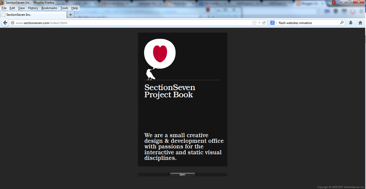This screenshot has width=366, height=189.
Task: Open the File menu
Action: coord(4,8)
